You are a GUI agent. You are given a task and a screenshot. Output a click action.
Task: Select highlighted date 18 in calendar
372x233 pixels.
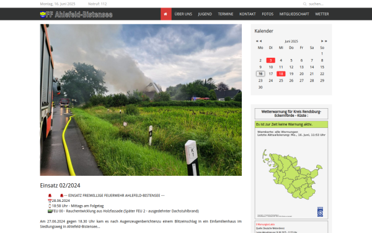click(281, 74)
